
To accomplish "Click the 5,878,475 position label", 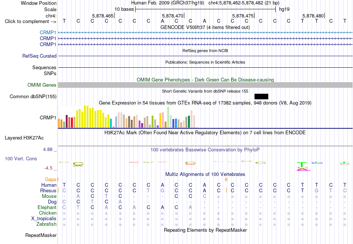I will (x=243, y=16).
